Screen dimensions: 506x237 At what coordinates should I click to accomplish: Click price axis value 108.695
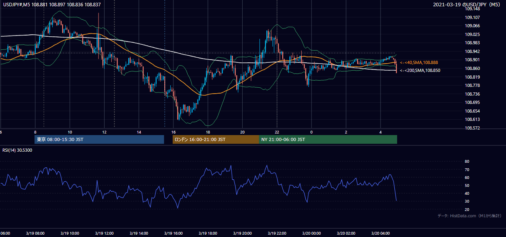472,102
